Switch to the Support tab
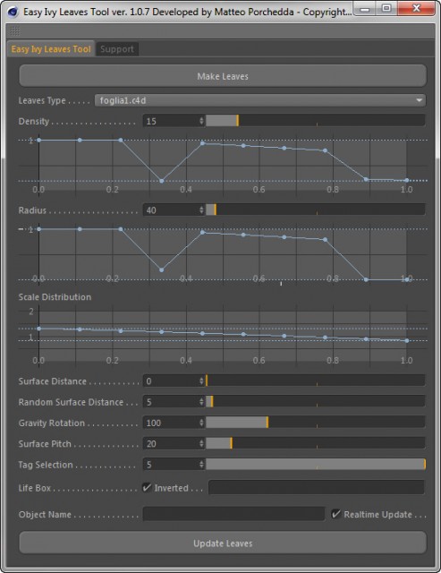 click(x=117, y=49)
